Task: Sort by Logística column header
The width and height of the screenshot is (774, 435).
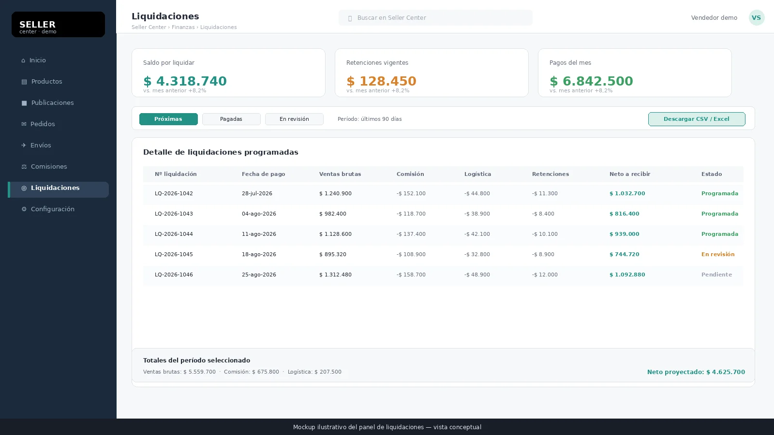Action: click(x=477, y=174)
